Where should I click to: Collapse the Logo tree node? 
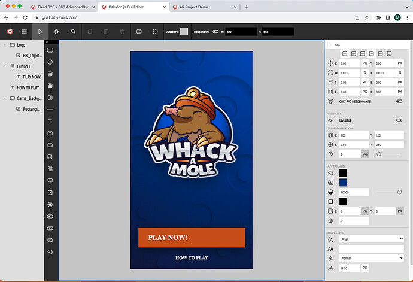[5, 45]
